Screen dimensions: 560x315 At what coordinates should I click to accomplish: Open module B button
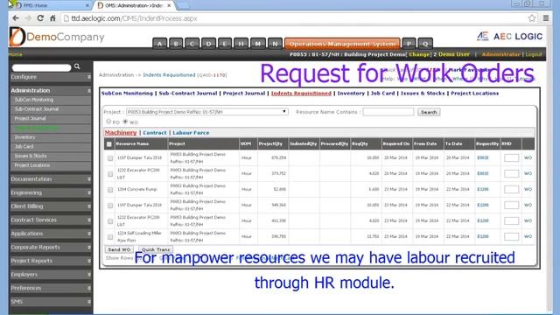click(176, 44)
